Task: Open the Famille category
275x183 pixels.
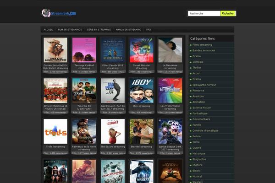Action: [197, 125]
